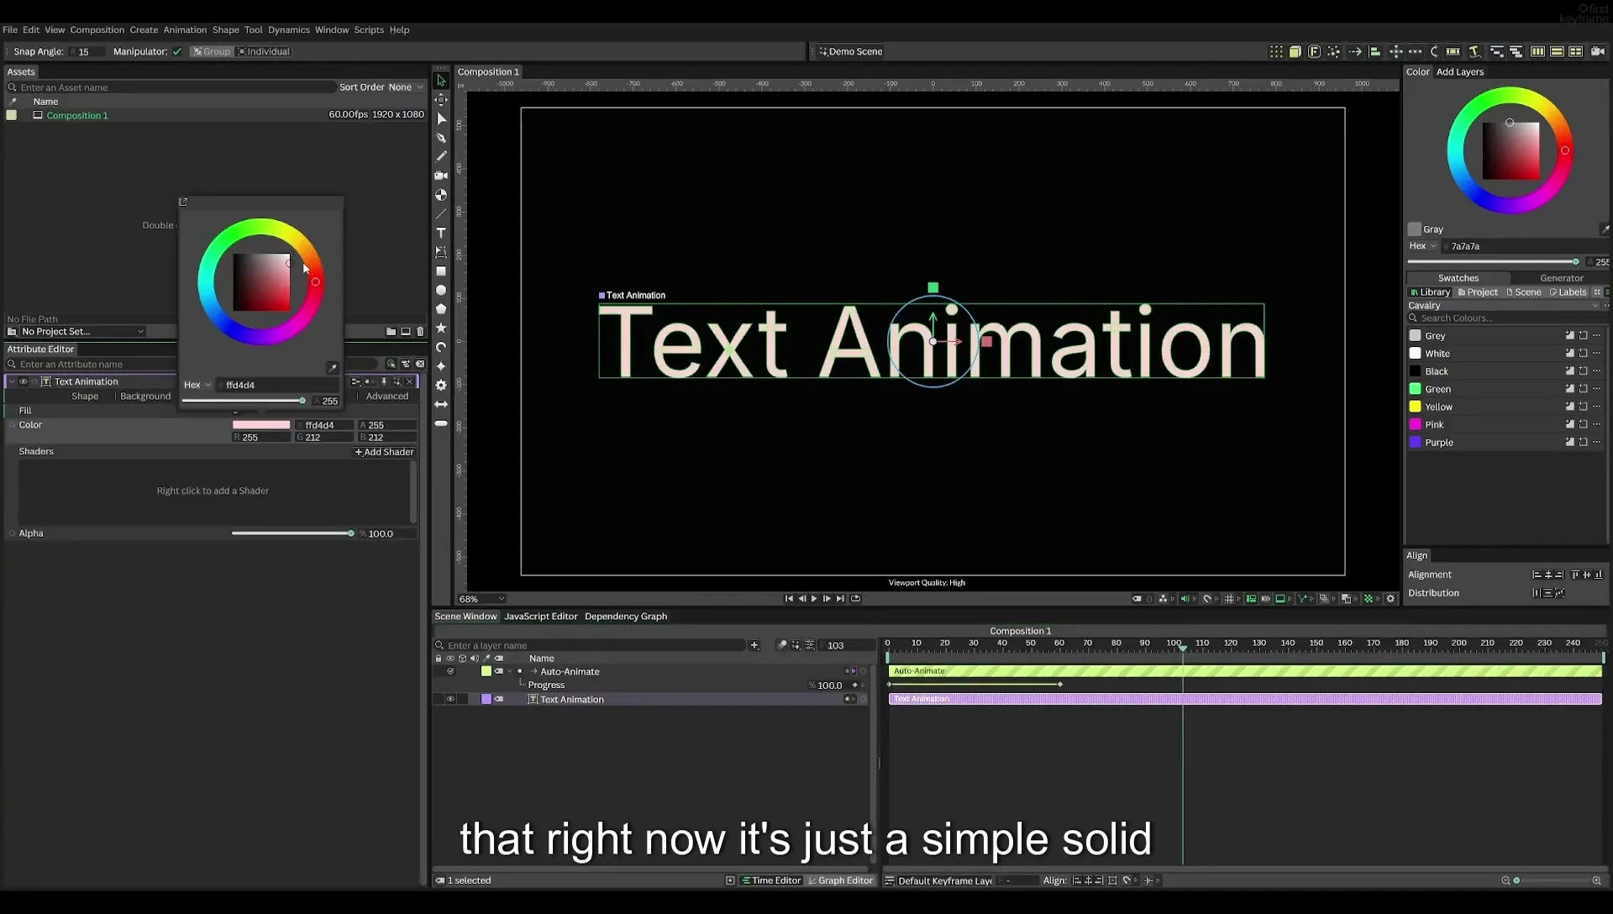Open the Animation menu
The width and height of the screenshot is (1613, 914).
point(185,29)
